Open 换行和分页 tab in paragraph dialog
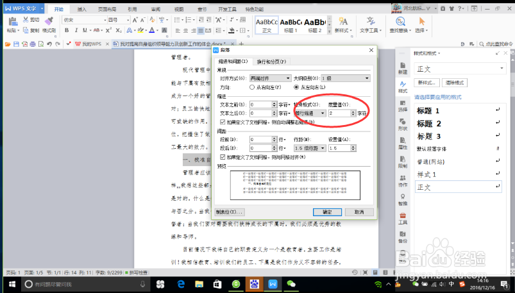The height and width of the screenshot is (293, 515). click(x=271, y=62)
